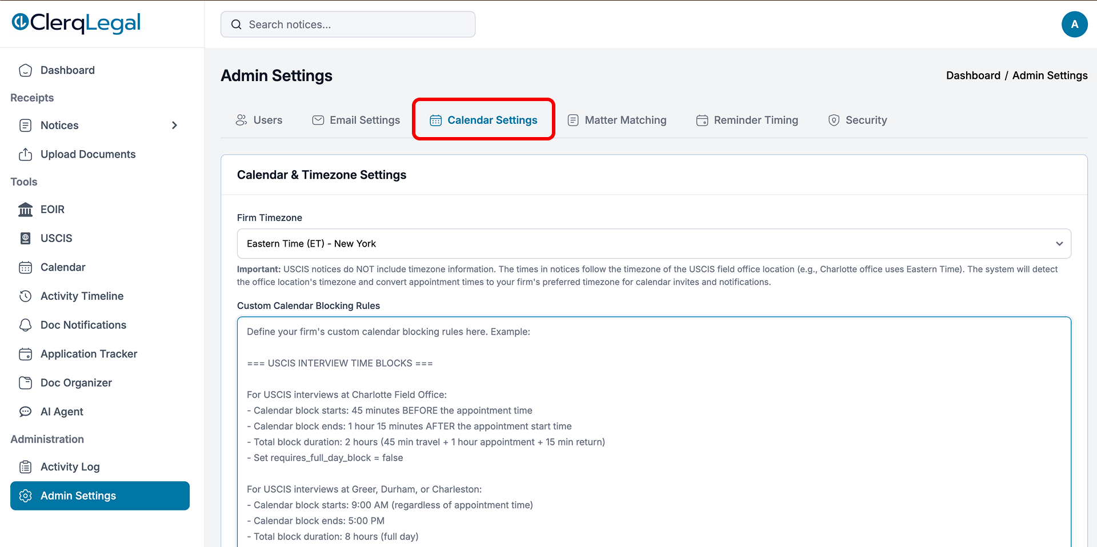
Task: Click the Activity Log list icon
Action: (26, 467)
